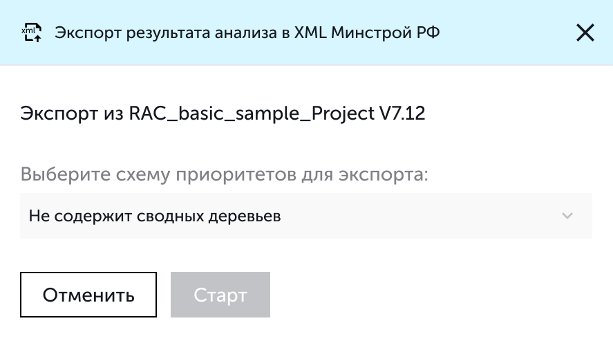613x350 pixels.
Task: Click the "Экспорт из" text
Action: 72,113
